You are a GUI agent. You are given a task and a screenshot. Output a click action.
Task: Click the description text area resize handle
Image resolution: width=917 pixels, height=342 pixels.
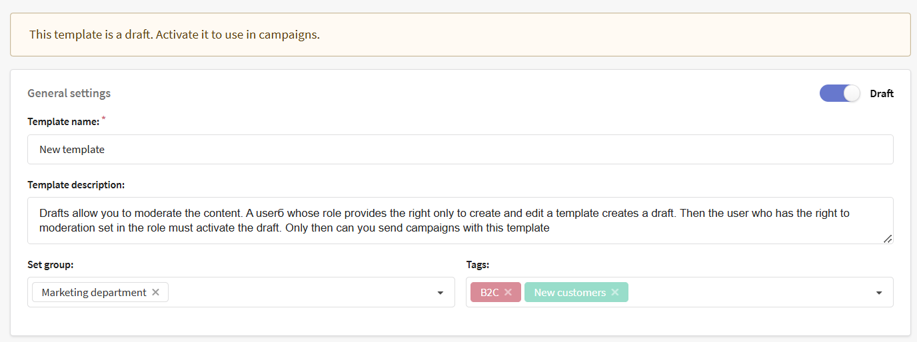pos(888,239)
